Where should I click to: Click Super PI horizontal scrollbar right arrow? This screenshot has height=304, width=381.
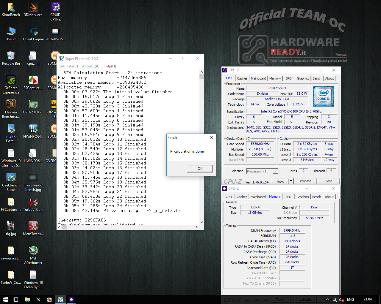196,227
